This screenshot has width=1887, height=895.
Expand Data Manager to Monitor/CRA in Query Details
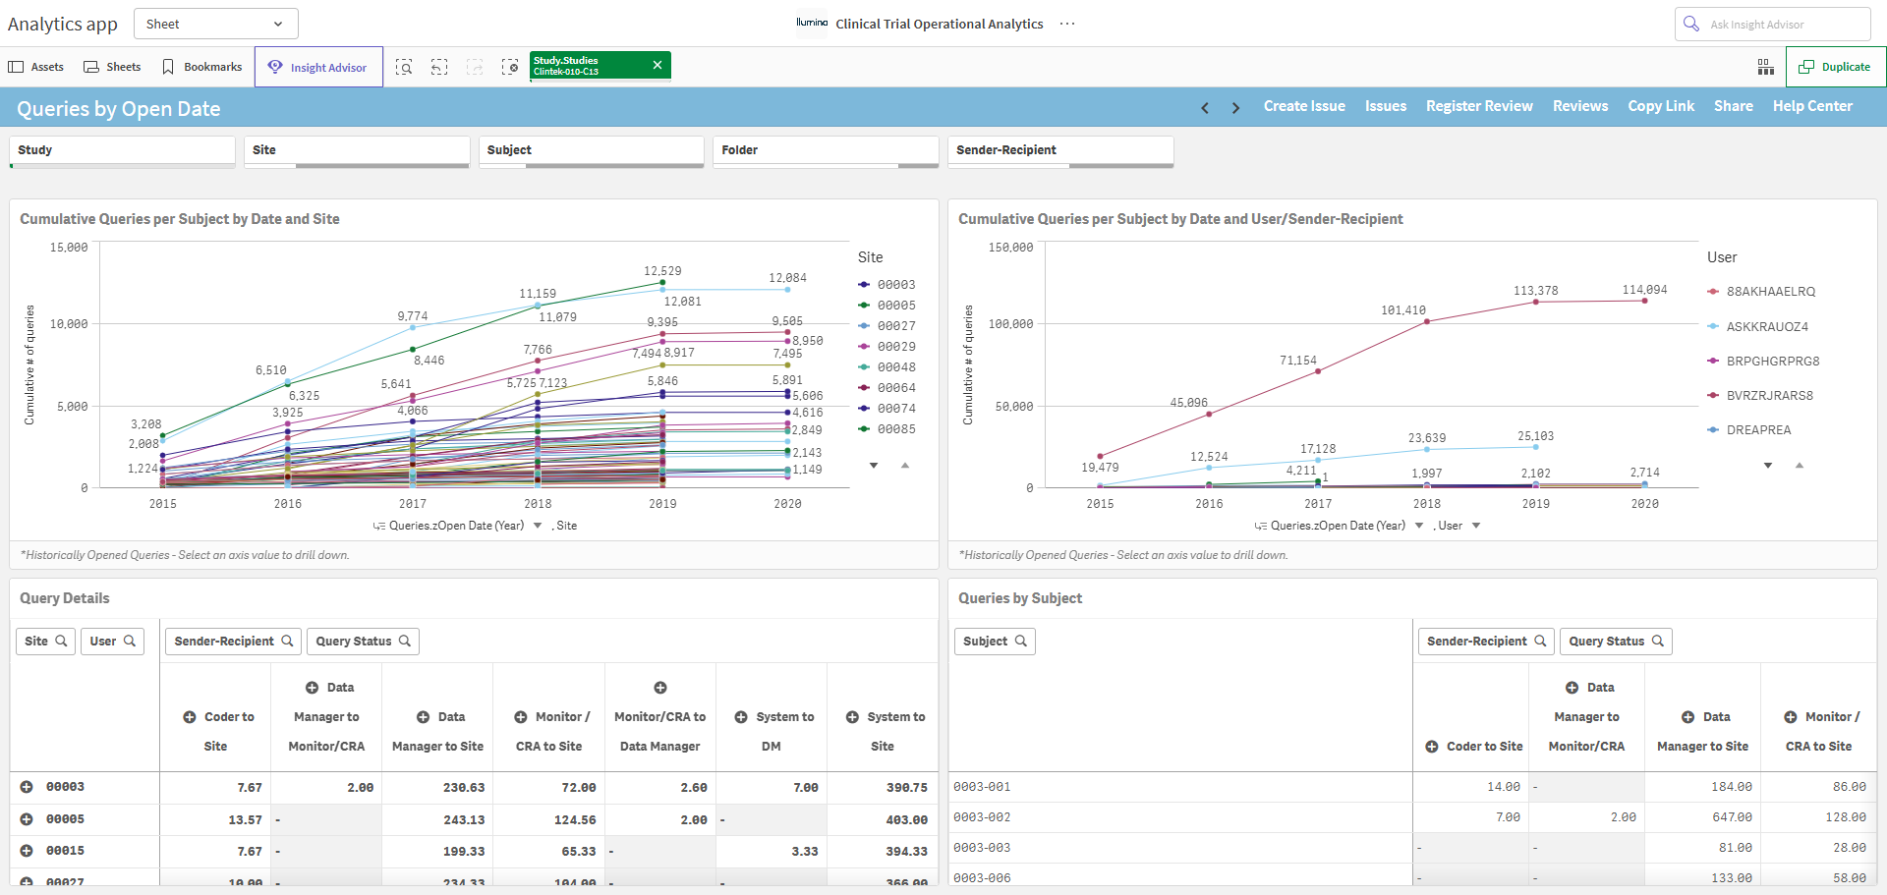[x=312, y=688]
